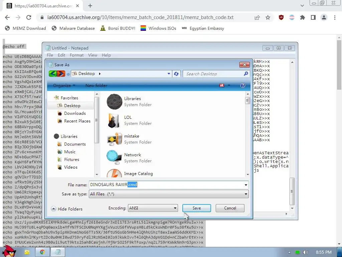Click the help question mark icon

click(242, 85)
